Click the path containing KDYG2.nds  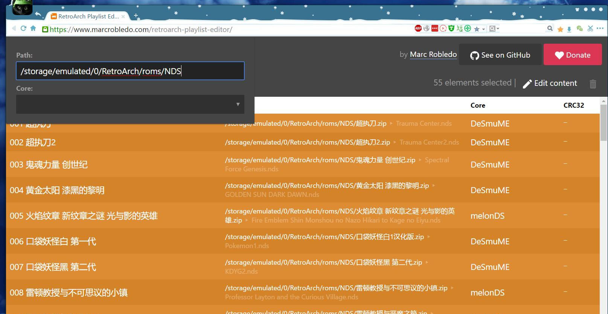pyautogui.click(x=327, y=267)
